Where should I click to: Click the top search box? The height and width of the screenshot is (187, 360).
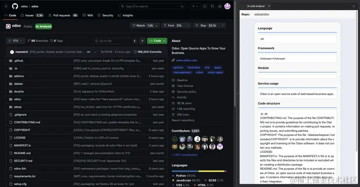152,6
